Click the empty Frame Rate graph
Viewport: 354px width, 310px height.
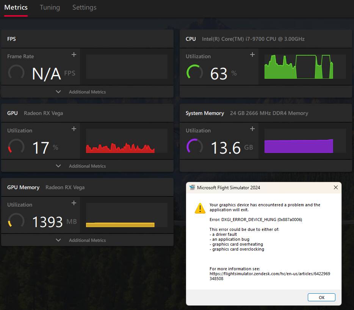(x=127, y=67)
